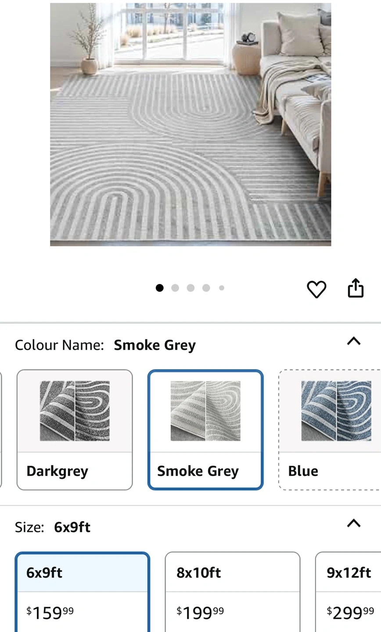Jump to the third carousel dot
The width and height of the screenshot is (381, 632).
point(190,288)
